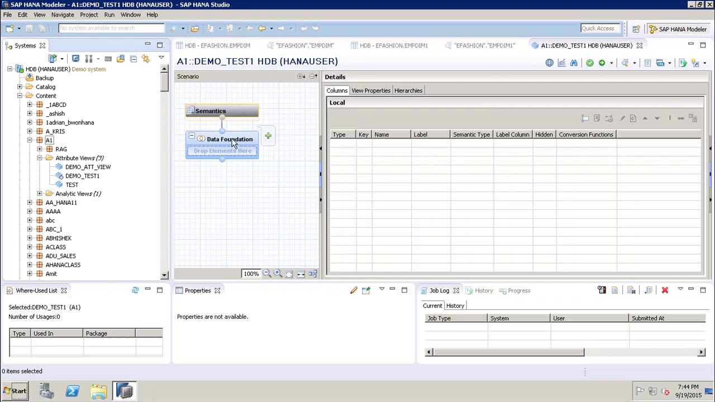Click the Save and Activate green arrow icon
Viewport: 715px width, 402px height.
click(602, 63)
